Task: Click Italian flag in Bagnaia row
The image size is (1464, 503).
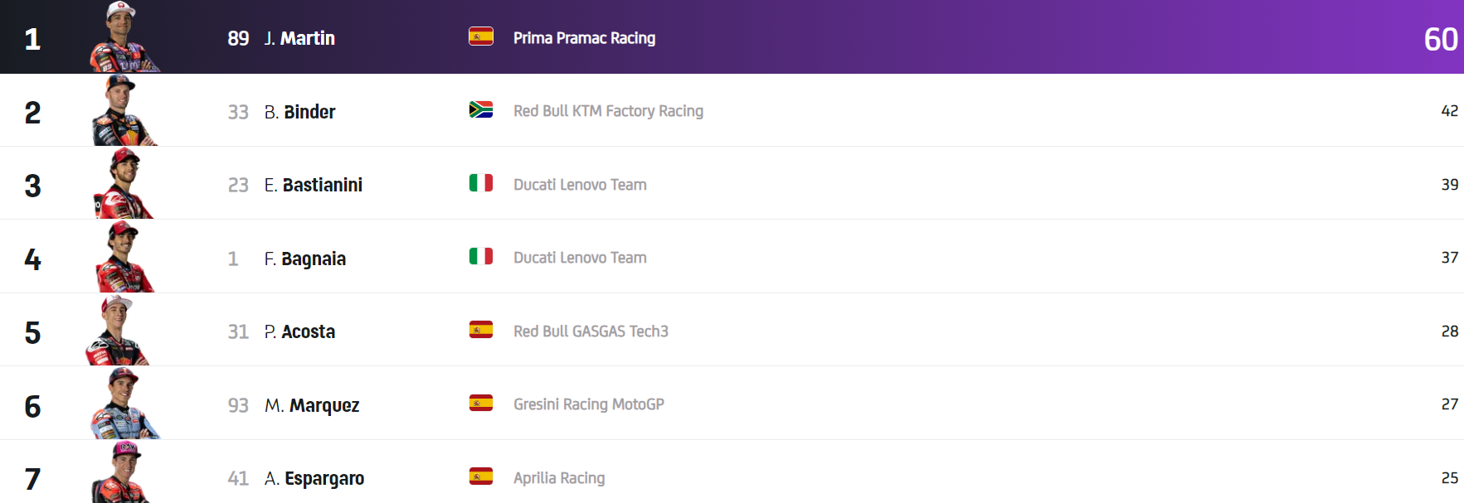Action: pyautogui.click(x=481, y=257)
